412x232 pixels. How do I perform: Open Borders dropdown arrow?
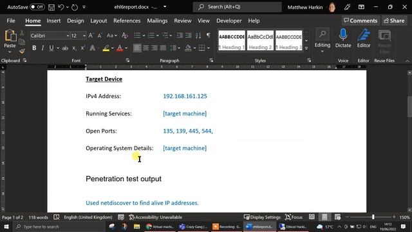[x=209, y=48]
